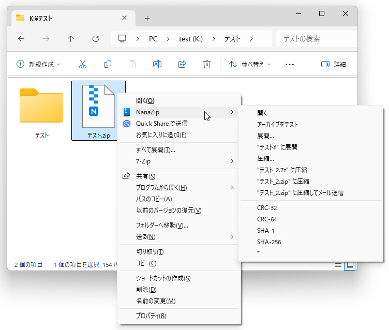Compute CRC-64 checksum
Viewport: 389px width, 330px height.
310,219
